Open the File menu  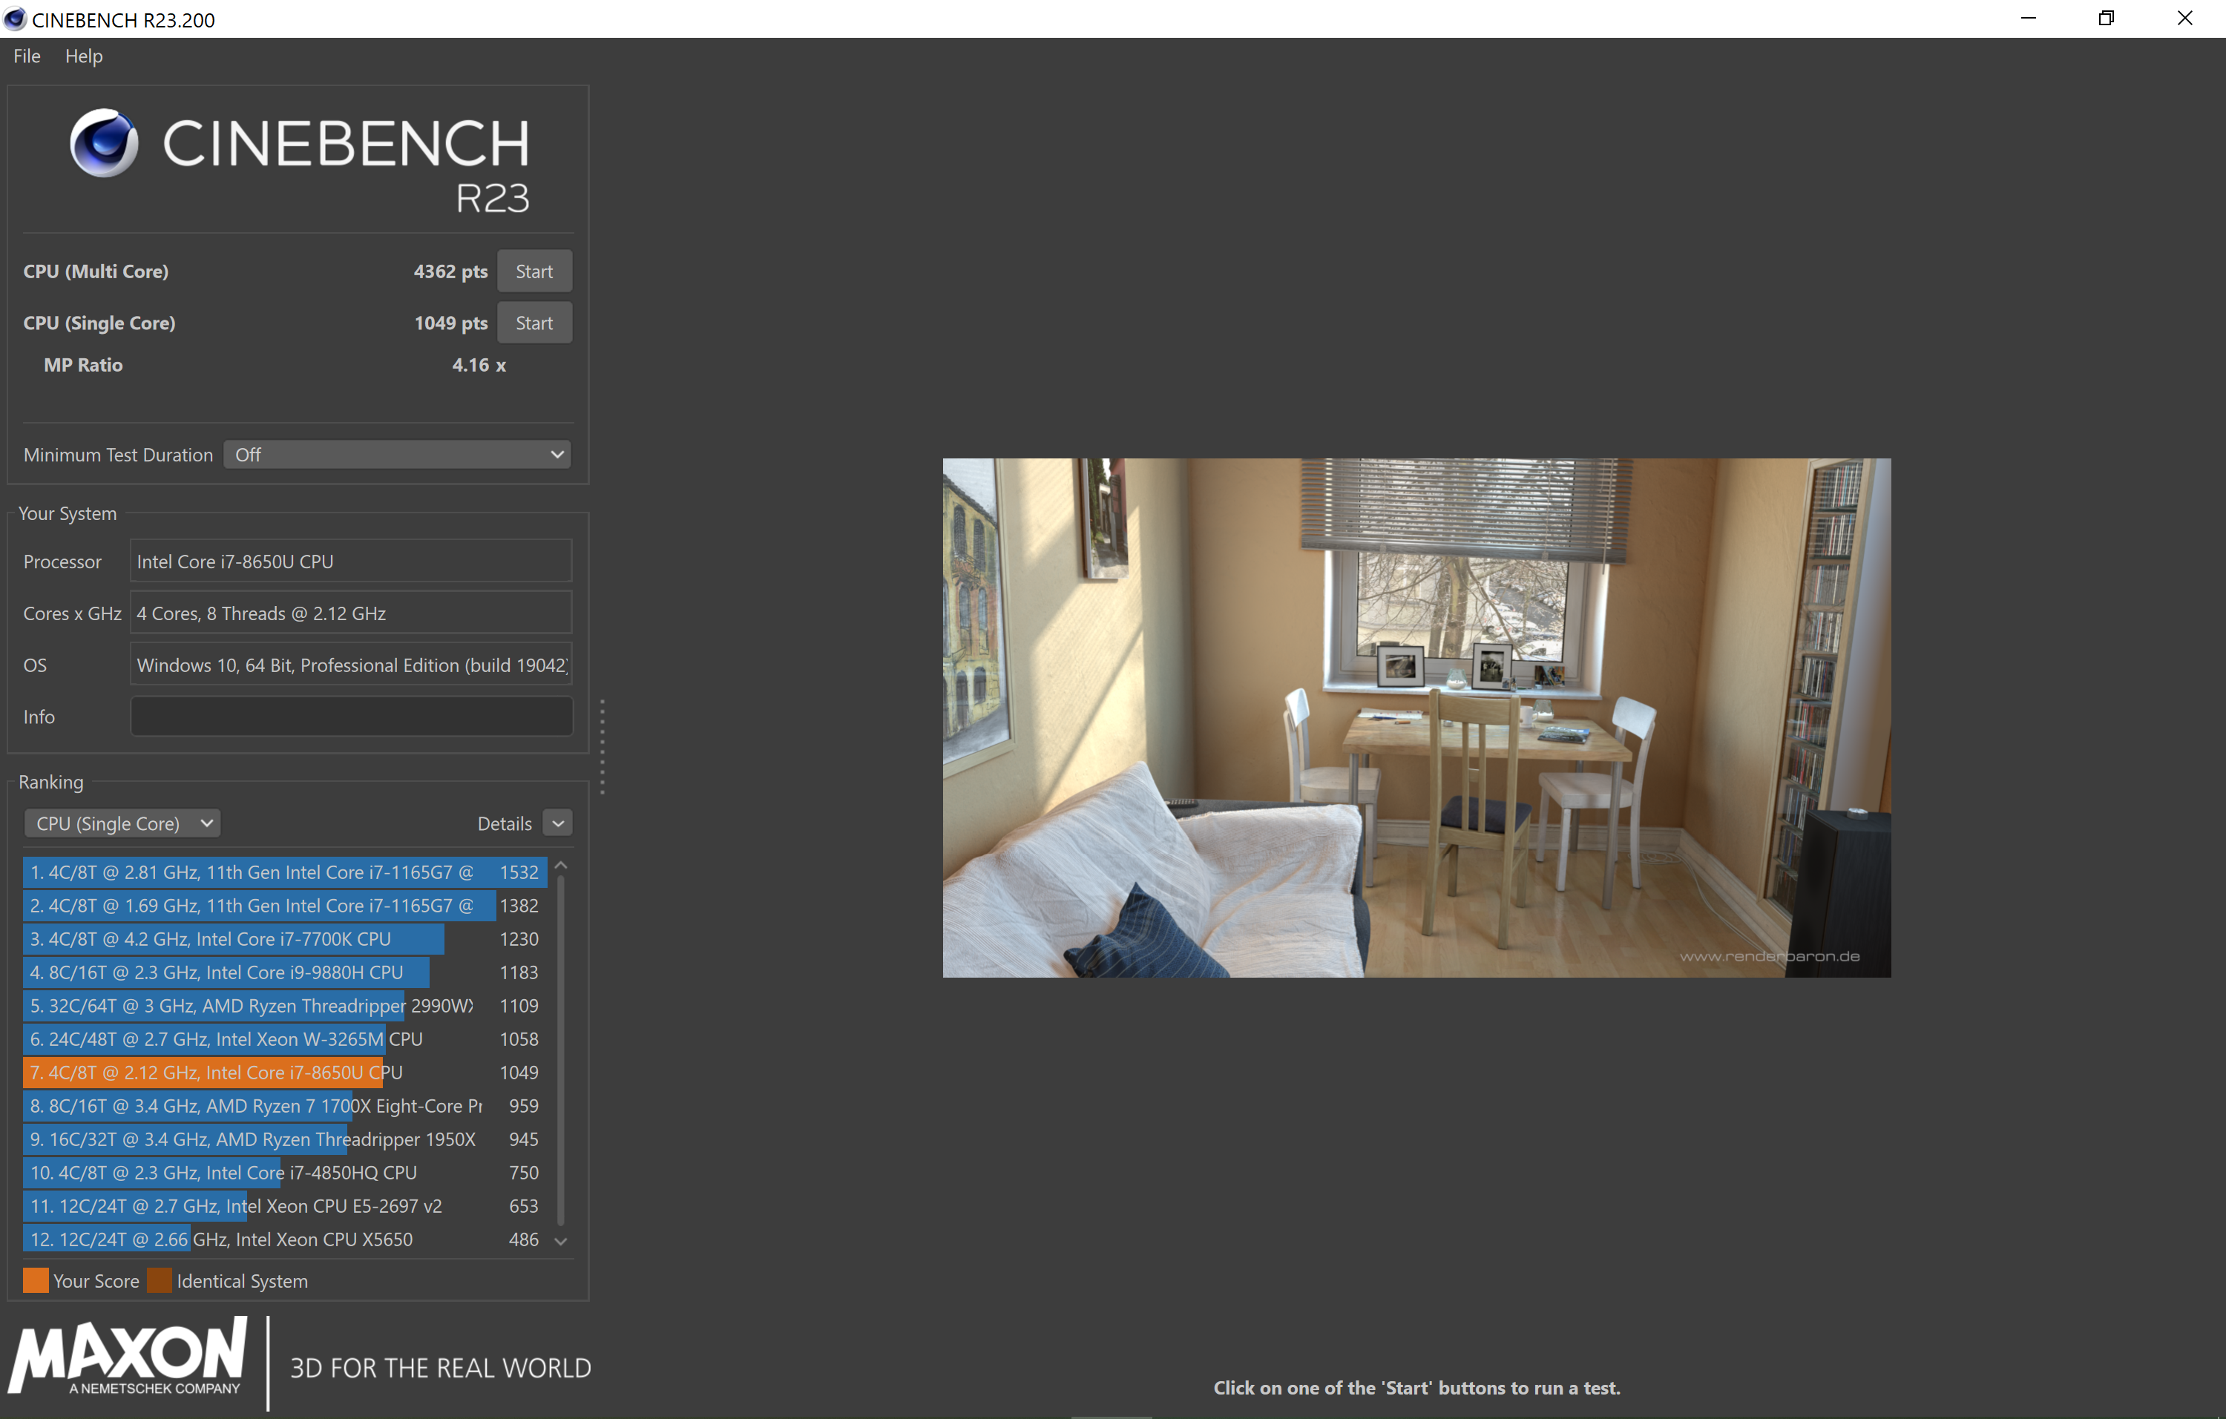point(27,56)
